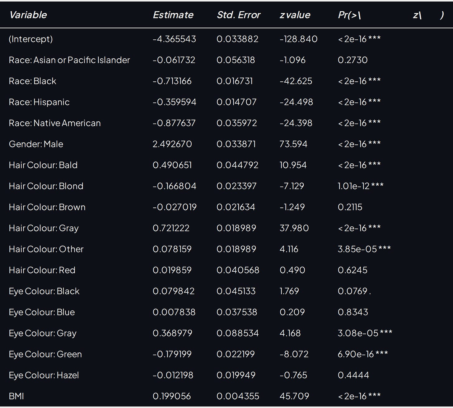Select the Race: Native American row
Image resolution: width=453 pixels, height=408 pixels.
[x=226, y=123]
